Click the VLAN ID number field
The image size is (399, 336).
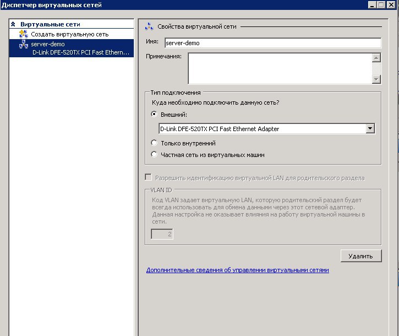pos(162,234)
